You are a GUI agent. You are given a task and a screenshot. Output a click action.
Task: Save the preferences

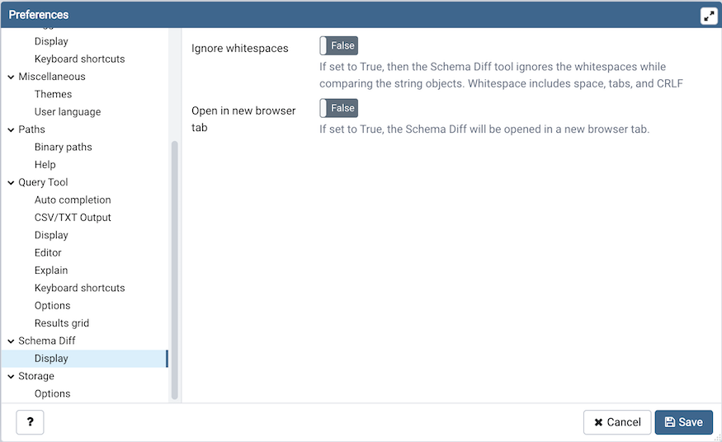point(684,422)
